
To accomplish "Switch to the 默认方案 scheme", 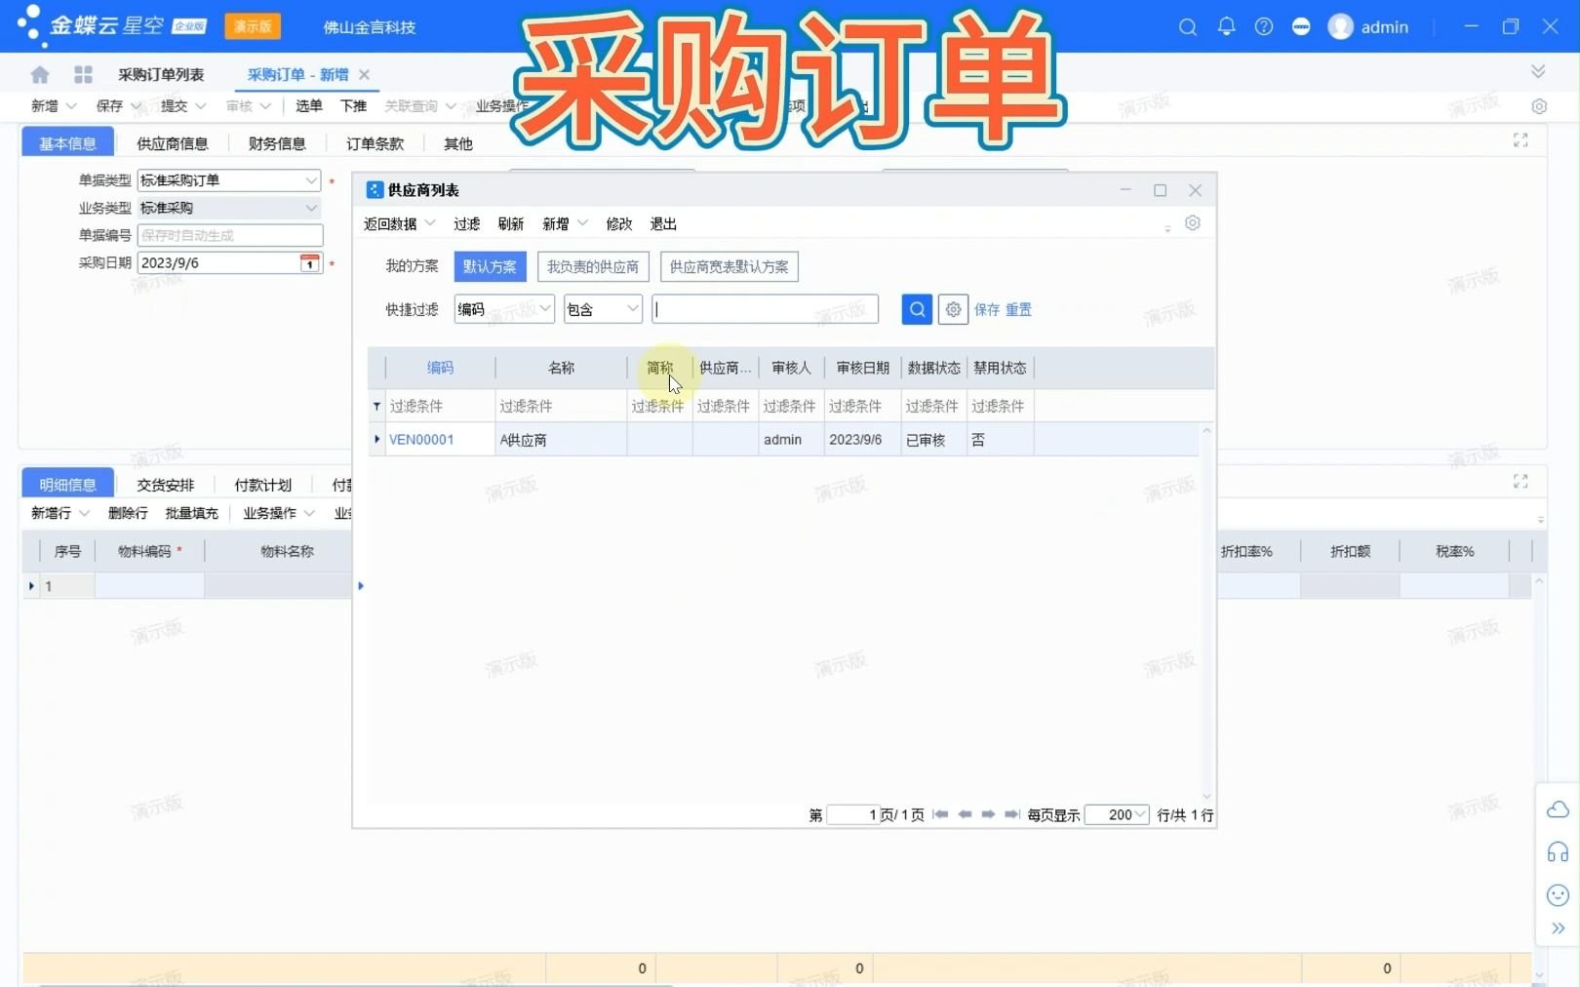I will click(x=491, y=266).
